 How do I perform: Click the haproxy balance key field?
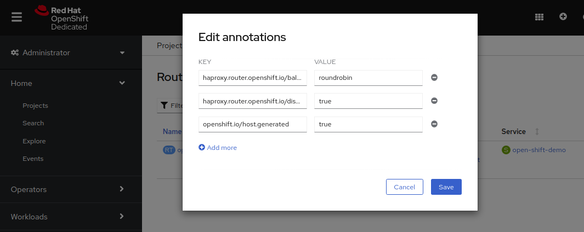253,78
